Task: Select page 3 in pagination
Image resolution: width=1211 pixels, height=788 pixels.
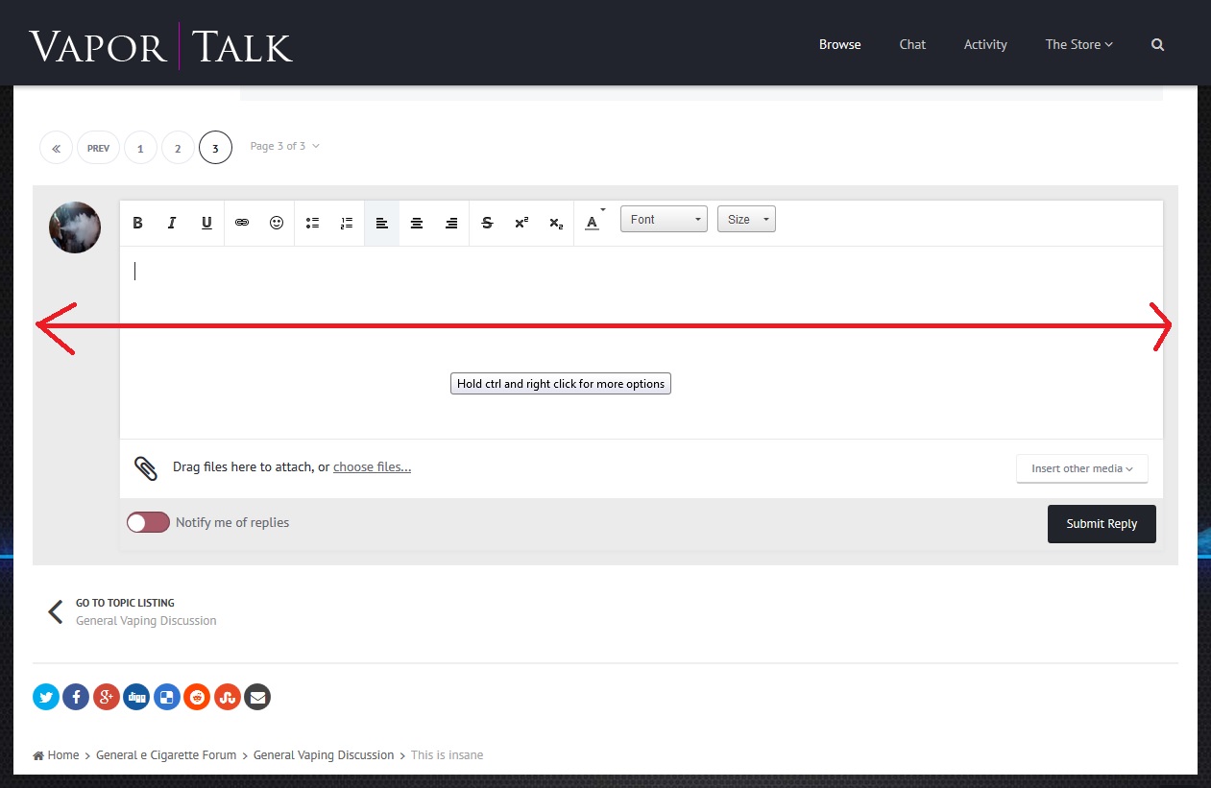Action: (x=215, y=148)
